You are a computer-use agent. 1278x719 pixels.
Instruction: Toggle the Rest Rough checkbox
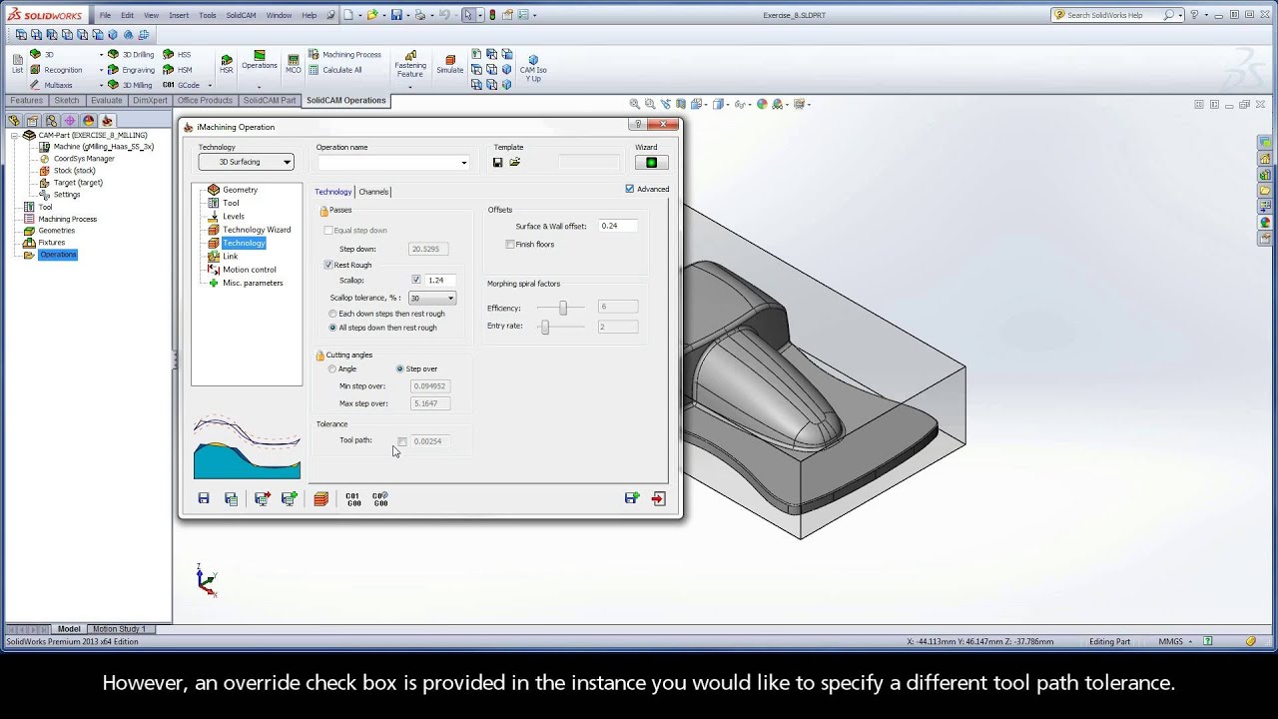coord(328,265)
